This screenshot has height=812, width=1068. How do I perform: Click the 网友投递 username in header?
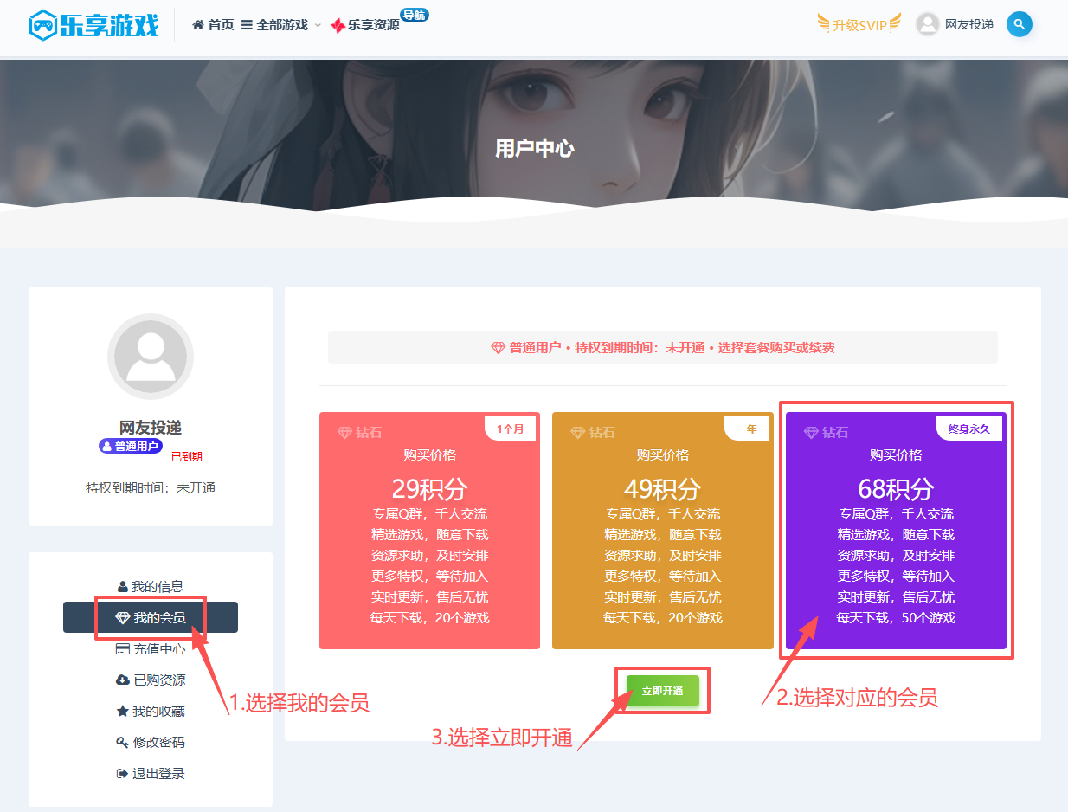point(968,24)
